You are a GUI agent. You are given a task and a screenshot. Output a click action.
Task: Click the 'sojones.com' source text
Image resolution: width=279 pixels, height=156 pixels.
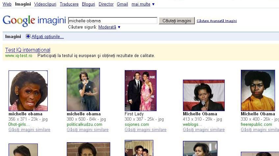(137, 125)
